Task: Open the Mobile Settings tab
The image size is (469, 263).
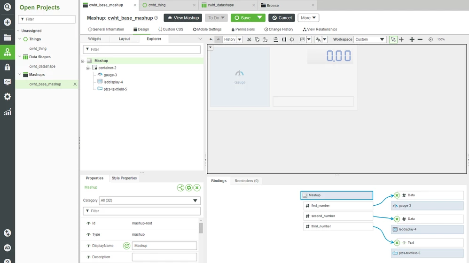Action: [207, 29]
